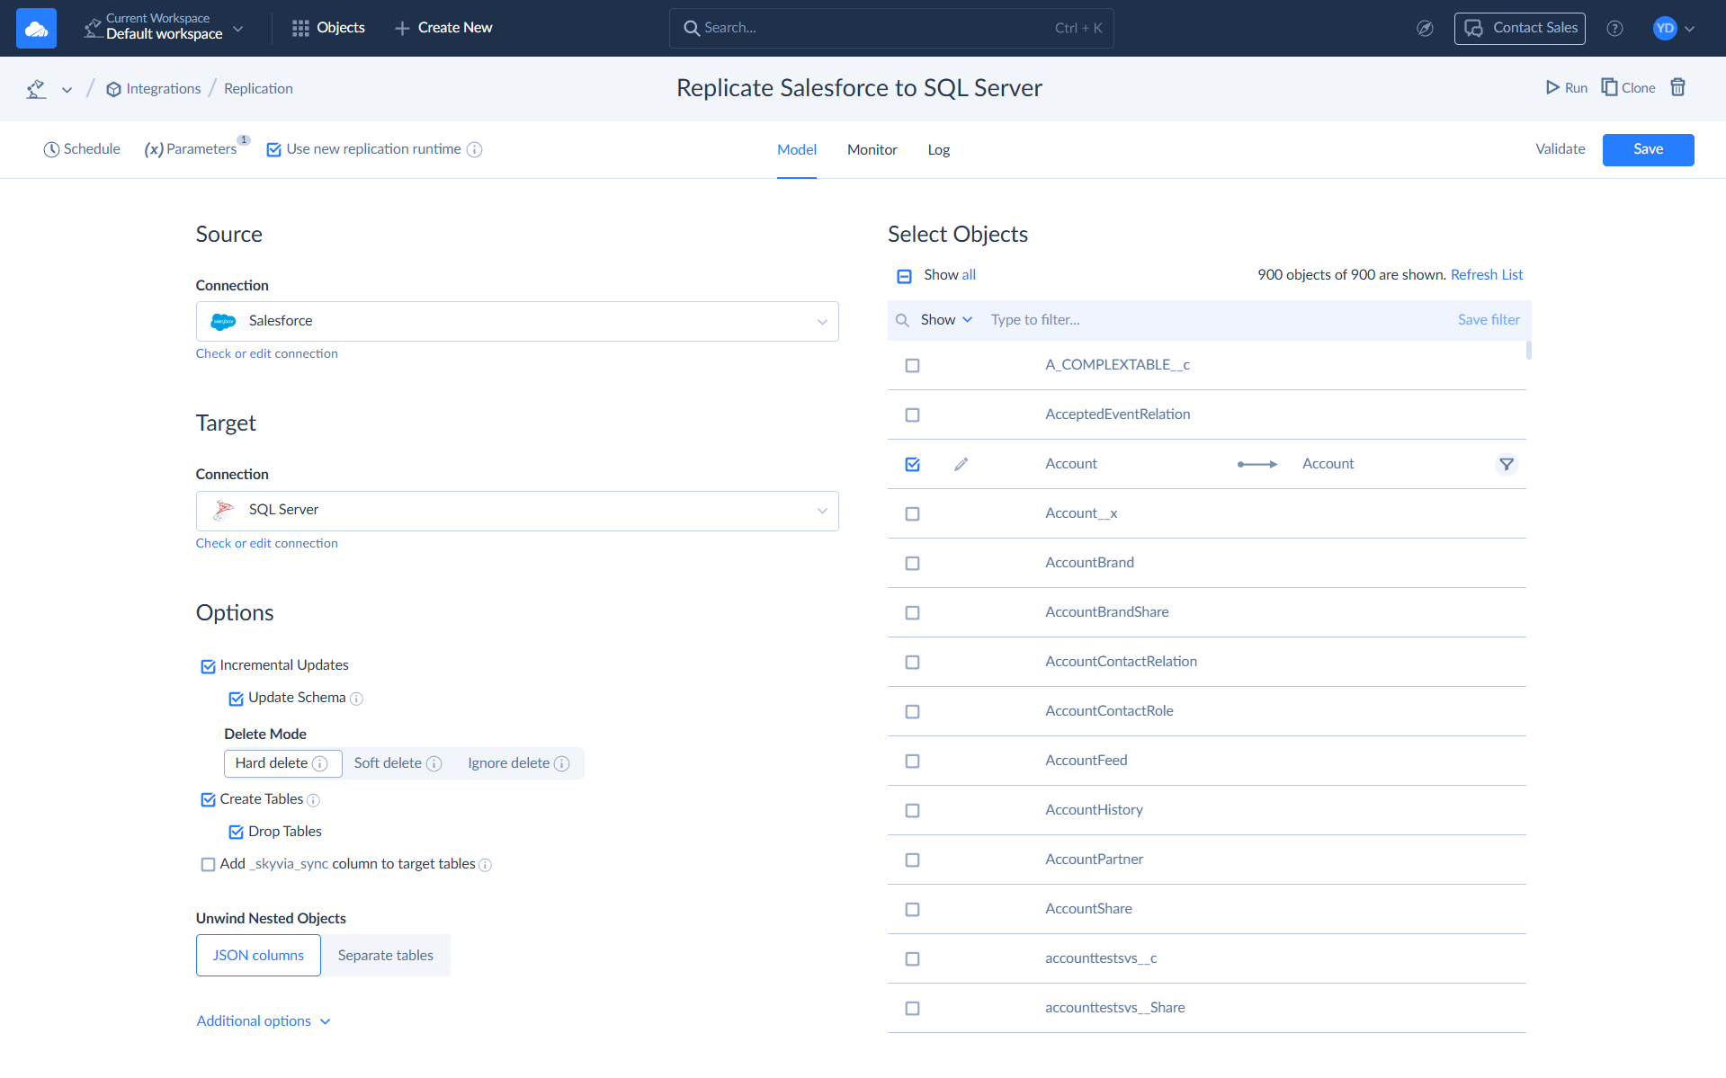Switch to the Model tab
This screenshot has height=1078, width=1726.
pyautogui.click(x=797, y=150)
